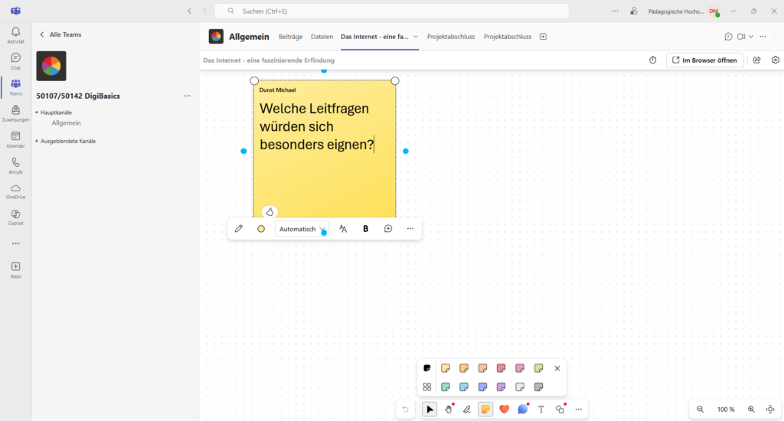Open the whiteboard timer
This screenshot has height=421, width=784.
[653, 60]
